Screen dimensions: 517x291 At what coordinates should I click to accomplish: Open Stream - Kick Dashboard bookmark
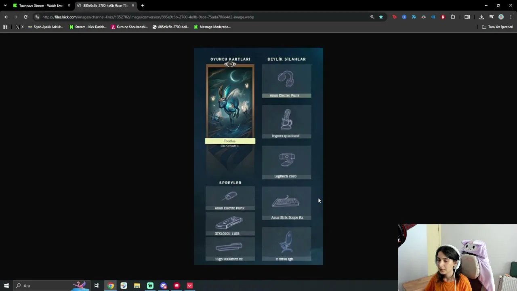[88, 27]
